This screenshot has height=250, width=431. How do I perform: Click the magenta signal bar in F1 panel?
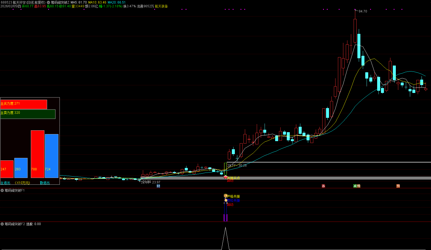225,218
